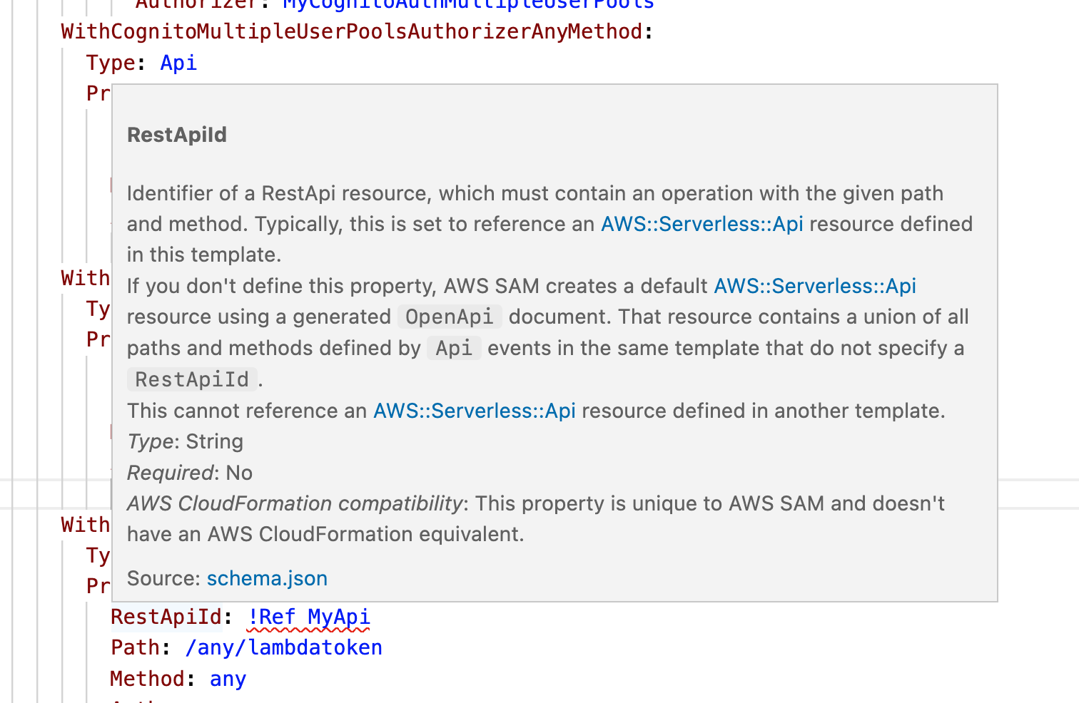This screenshot has height=703, width=1079.
Task: Select the Method value any
Action: click(227, 679)
